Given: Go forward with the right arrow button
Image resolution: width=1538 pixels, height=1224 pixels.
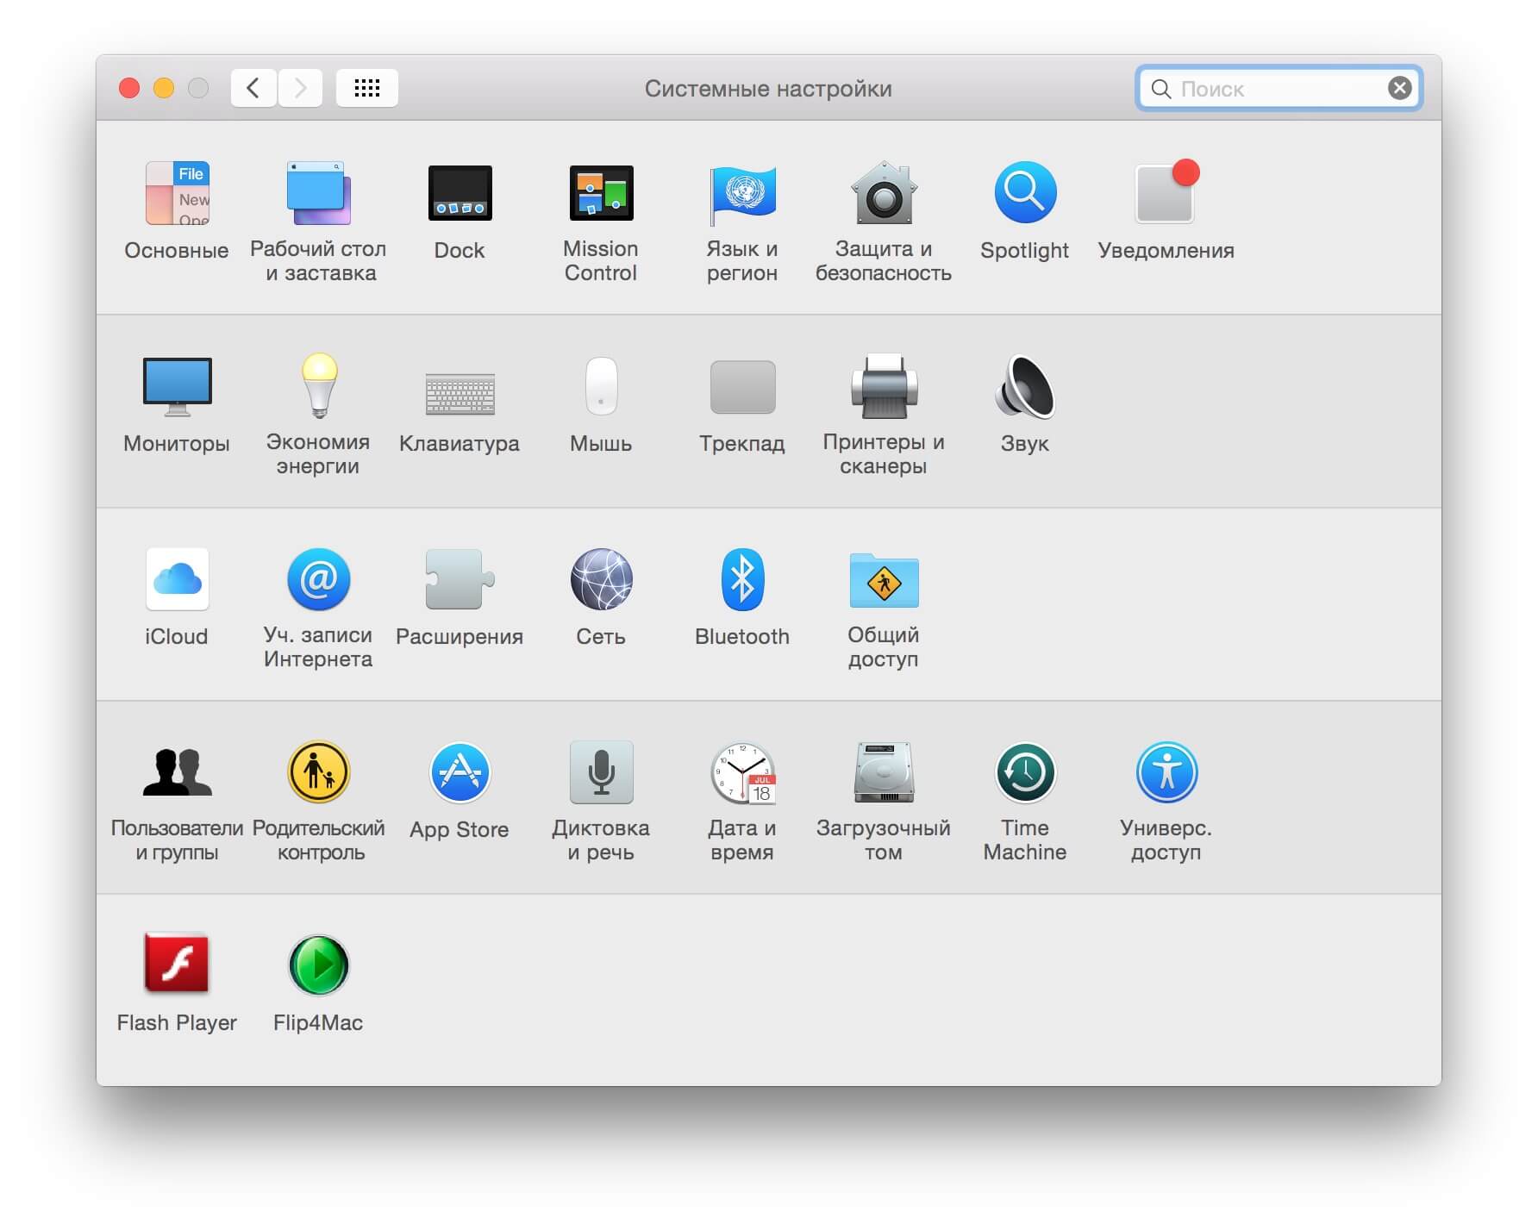Looking at the screenshot, I should coord(300,88).
